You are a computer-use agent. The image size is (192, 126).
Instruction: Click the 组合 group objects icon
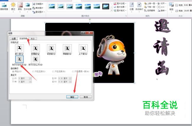(x=159, y=7)
